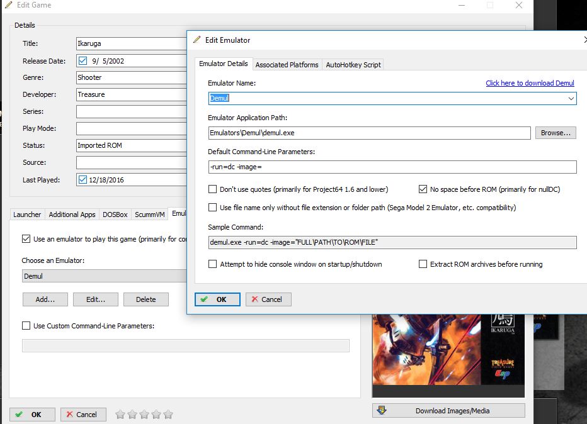Uncheck Use an emulator to play this game
The width and height of the screenshot is (587, 424).
(26, 238)
